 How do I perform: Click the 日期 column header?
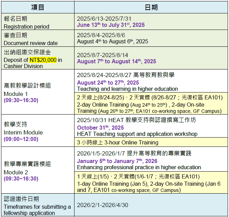click(151, 7)
